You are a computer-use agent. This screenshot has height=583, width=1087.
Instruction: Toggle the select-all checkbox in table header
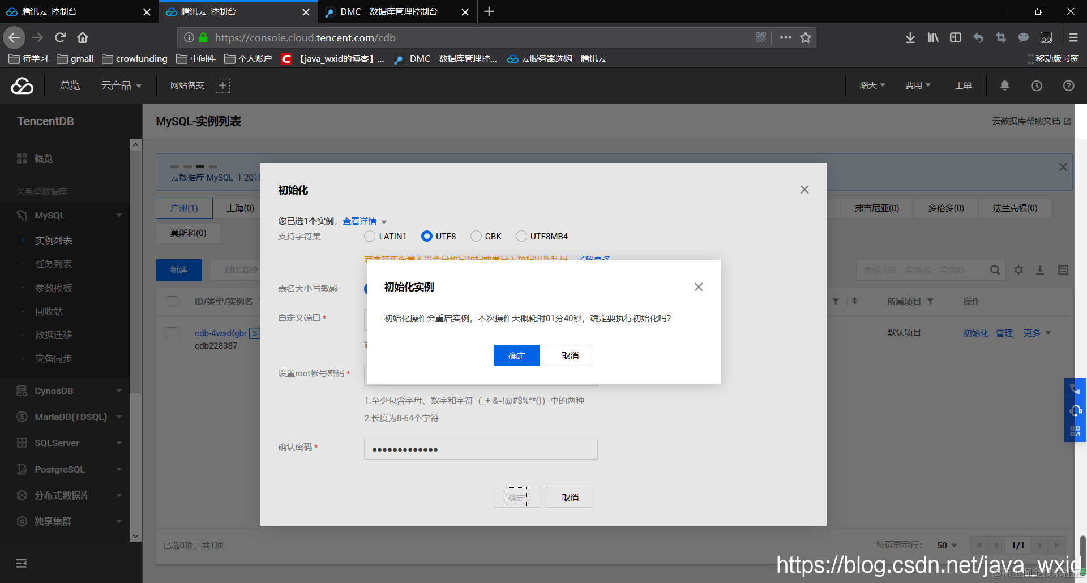click(x=172, y=302)
